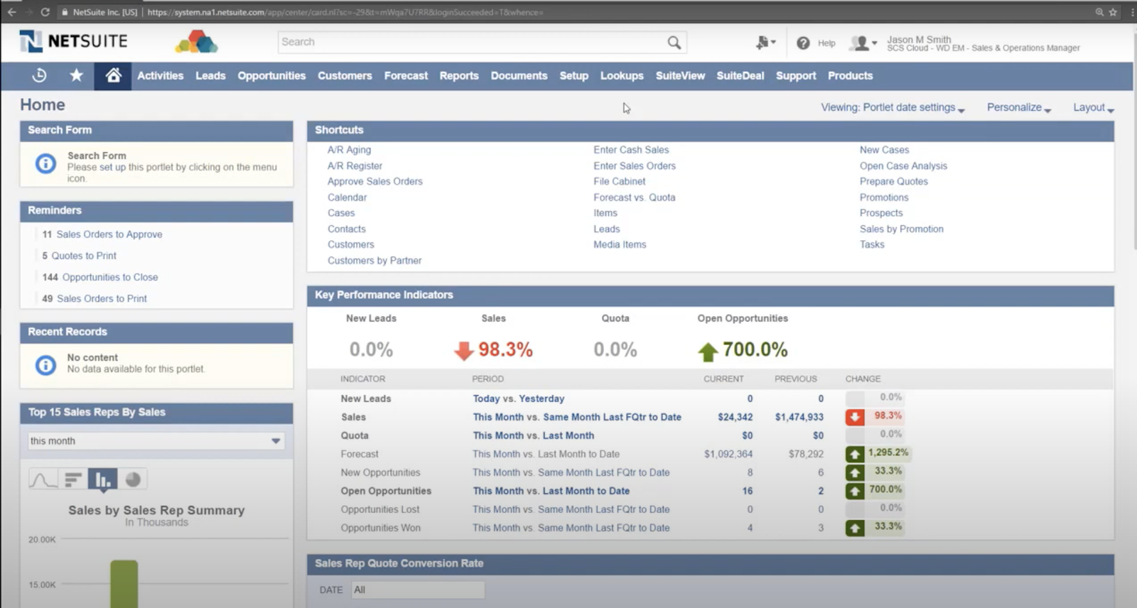This screenshot has height=608, width=1137.
Task: Open the A/R Aging shortcut
Action: pos(349,150)
